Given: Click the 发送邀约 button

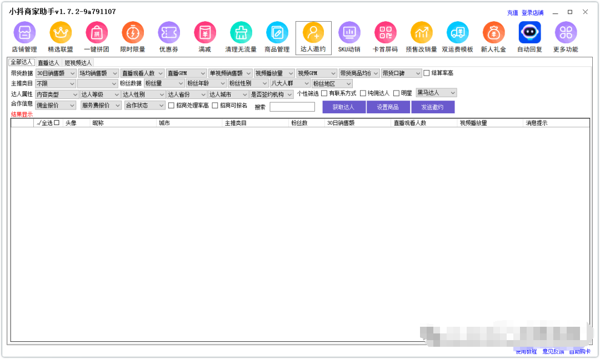Looking at the screenshot, I should click(x=433, y=107).
